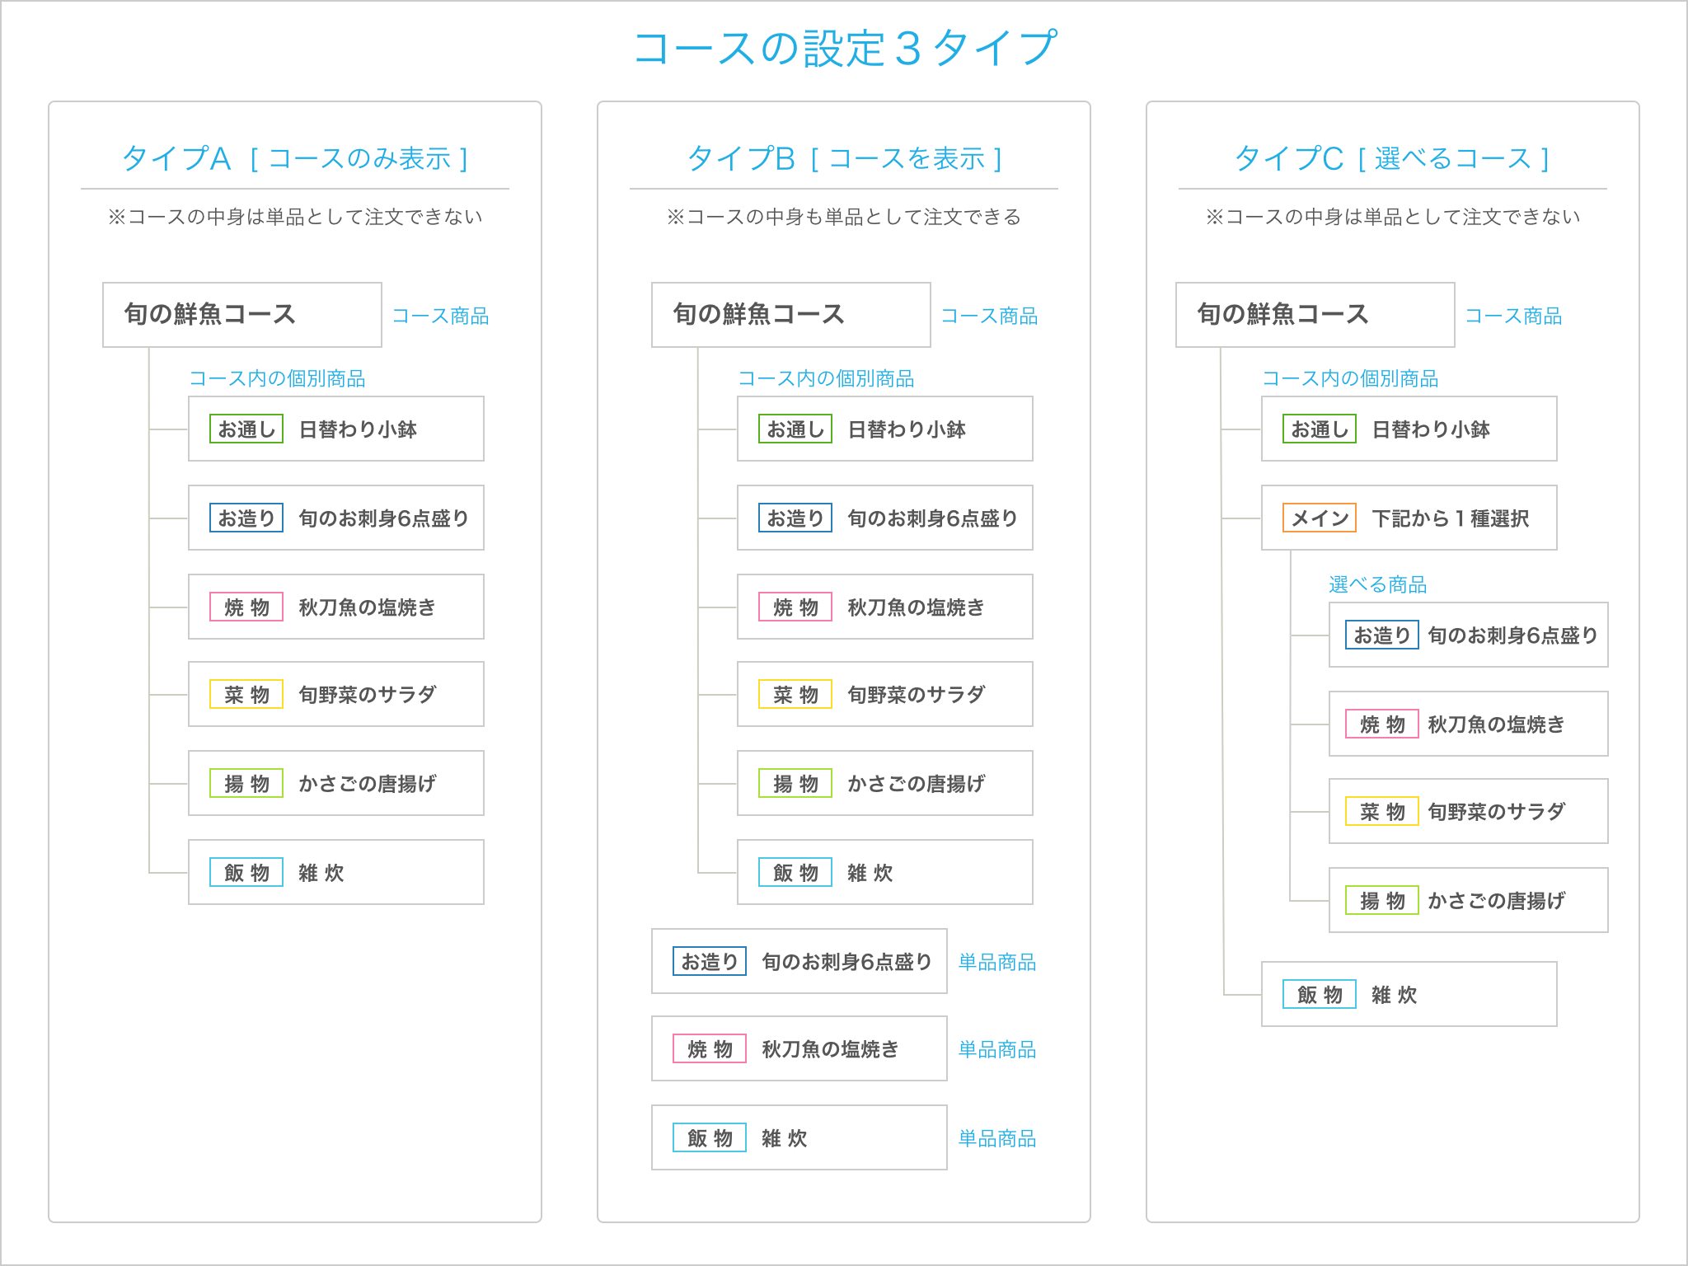Viewport: 1688px width, 1266px height.
Task: Click the Type A note コースの中身は単品として注文できない
Action: (295, 217)
